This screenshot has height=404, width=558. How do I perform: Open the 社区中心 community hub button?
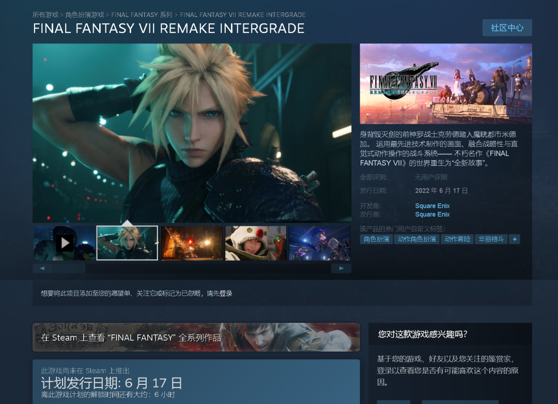(x=507, y=28)
